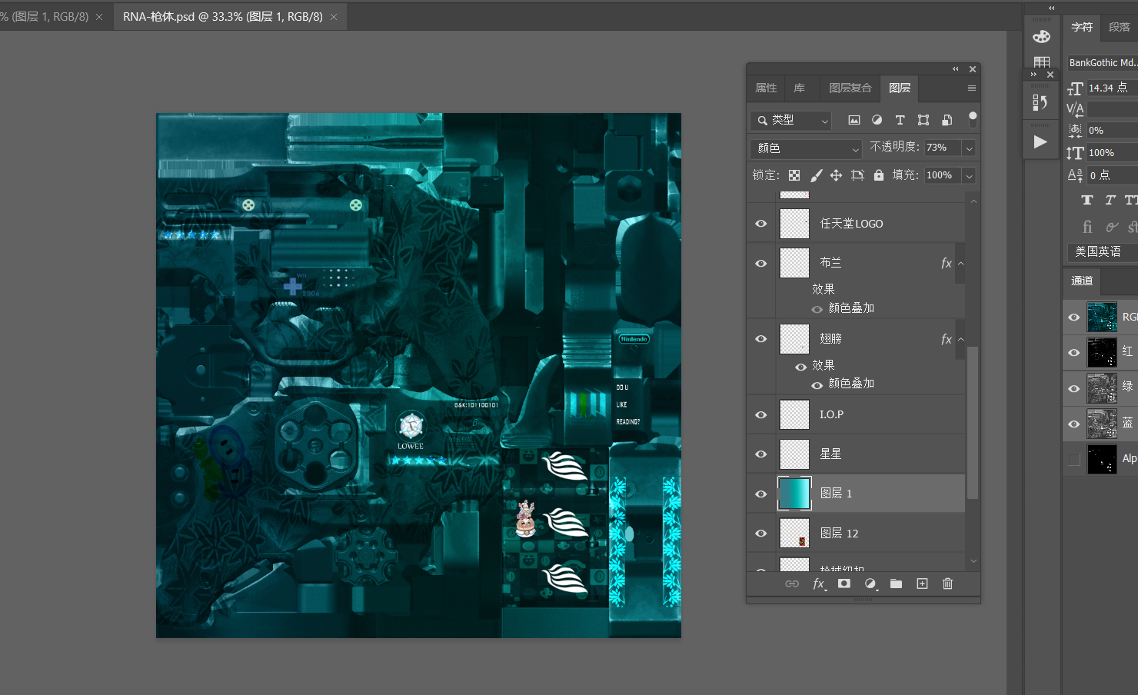The height and width of the screenshot is (695, 1138).
Task: Open the 美国英语 language dropdown
Action: [x=1103, y=252]
